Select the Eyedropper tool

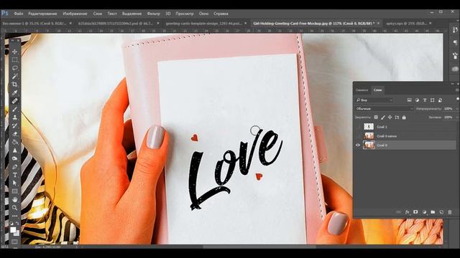14,92
